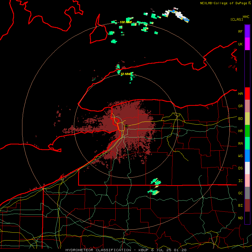Select the pale pink IC swatch

coord(247,181)
